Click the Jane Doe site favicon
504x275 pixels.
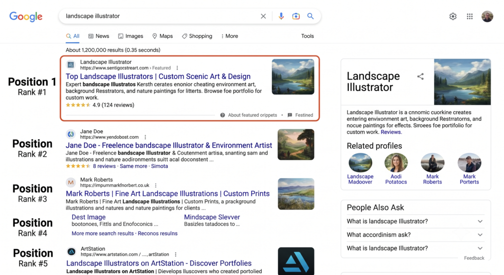point(71,134)
